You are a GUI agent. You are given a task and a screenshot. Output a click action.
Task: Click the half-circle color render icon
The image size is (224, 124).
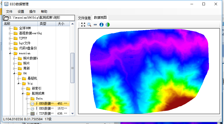tap(108, 25)
